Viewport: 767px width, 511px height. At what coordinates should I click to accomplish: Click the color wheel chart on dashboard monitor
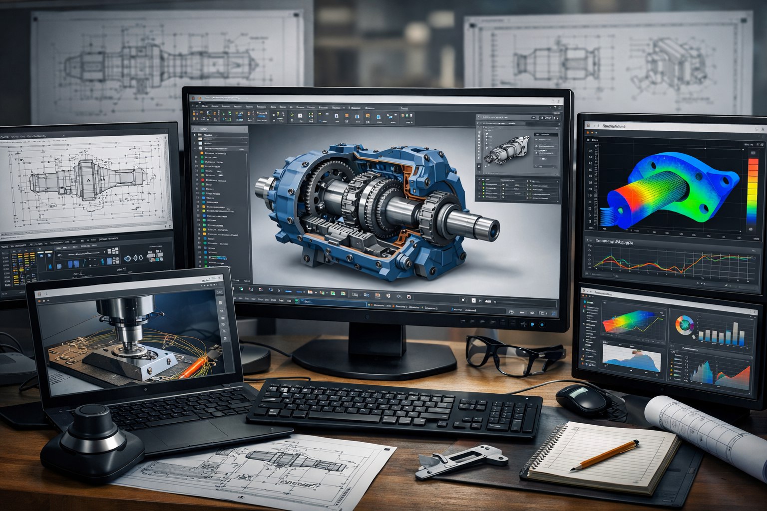pyautogui.click(x=685, y=326)
